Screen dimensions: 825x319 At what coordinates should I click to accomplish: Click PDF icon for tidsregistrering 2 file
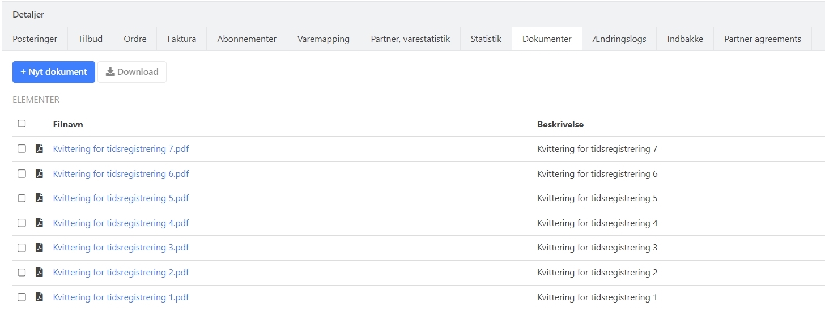40,272
